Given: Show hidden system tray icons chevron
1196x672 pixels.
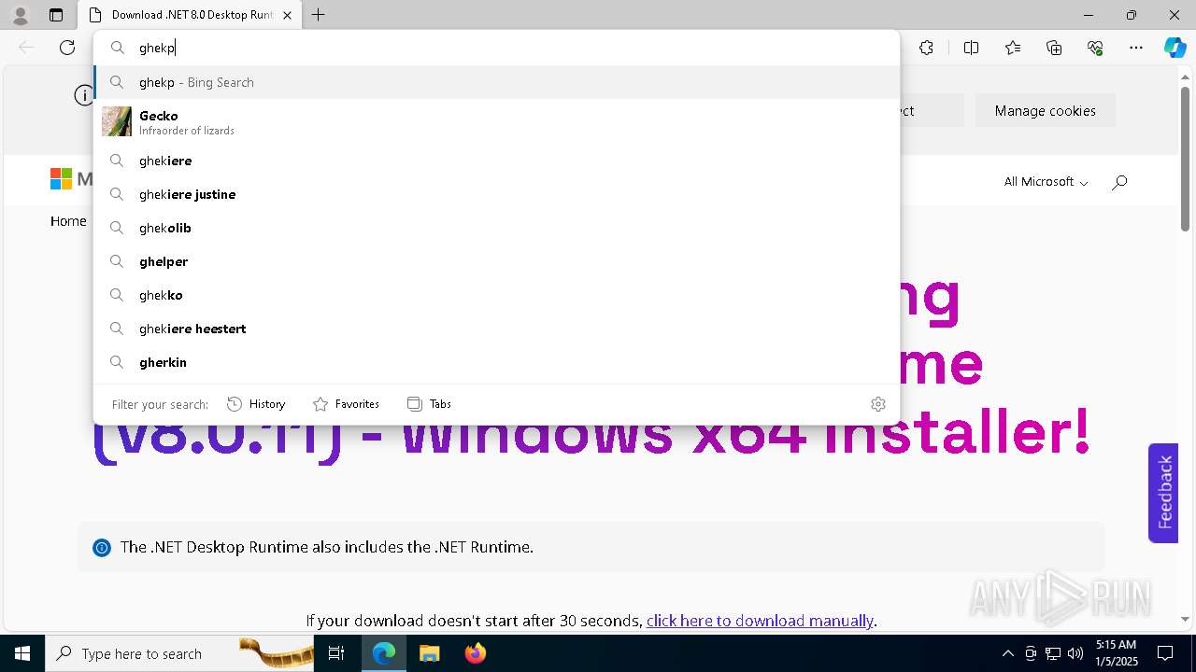Looking at the screenshot, I should coord(1007,653).
